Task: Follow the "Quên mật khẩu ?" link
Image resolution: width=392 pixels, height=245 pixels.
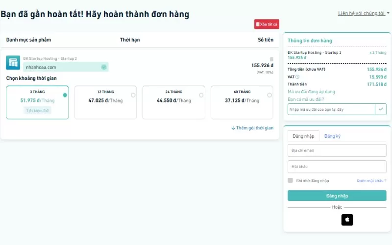Action: (371, 181)
